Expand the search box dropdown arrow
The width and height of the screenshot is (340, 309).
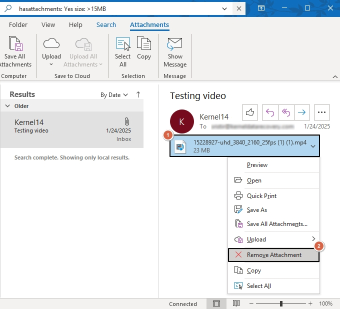point(224,9)
